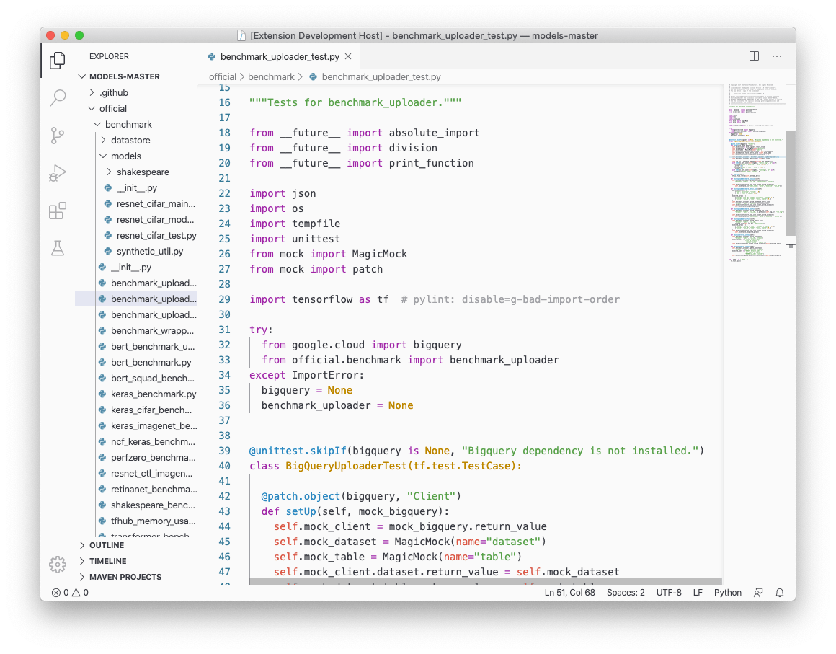Click the EXPLORER panel title
This screenshot has height=654, width=836.
tap(109, 56)
